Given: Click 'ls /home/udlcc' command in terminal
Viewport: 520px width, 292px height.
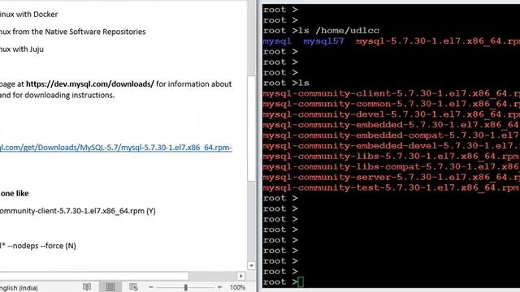Looking at the screenshot, I should 339,31.
